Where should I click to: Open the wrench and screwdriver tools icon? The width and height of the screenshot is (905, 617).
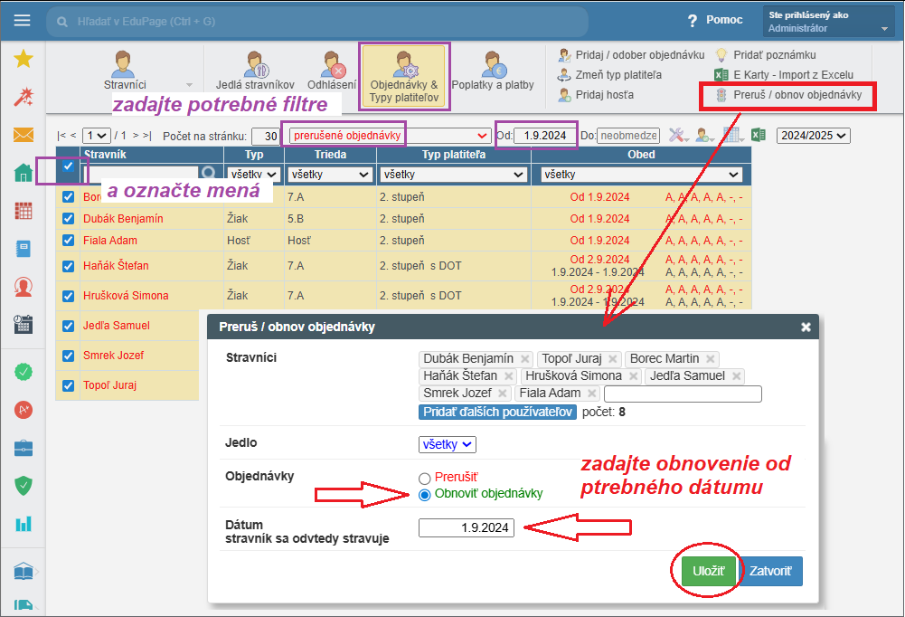pyautogui.click(x=678, y=136)
